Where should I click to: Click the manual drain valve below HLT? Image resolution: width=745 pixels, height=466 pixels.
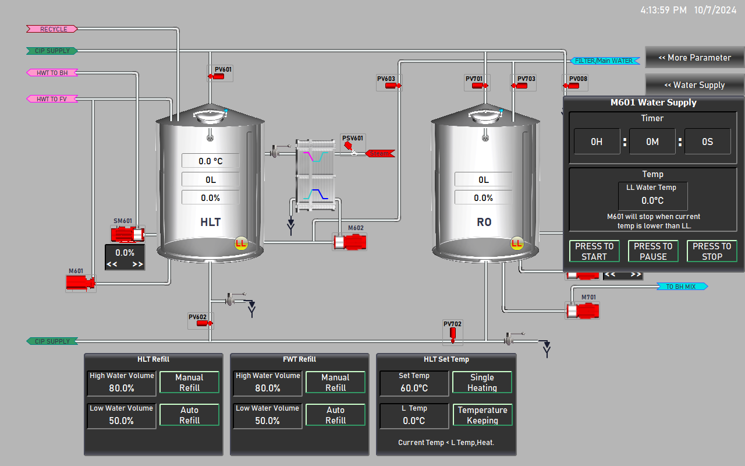tap(231, 299)
